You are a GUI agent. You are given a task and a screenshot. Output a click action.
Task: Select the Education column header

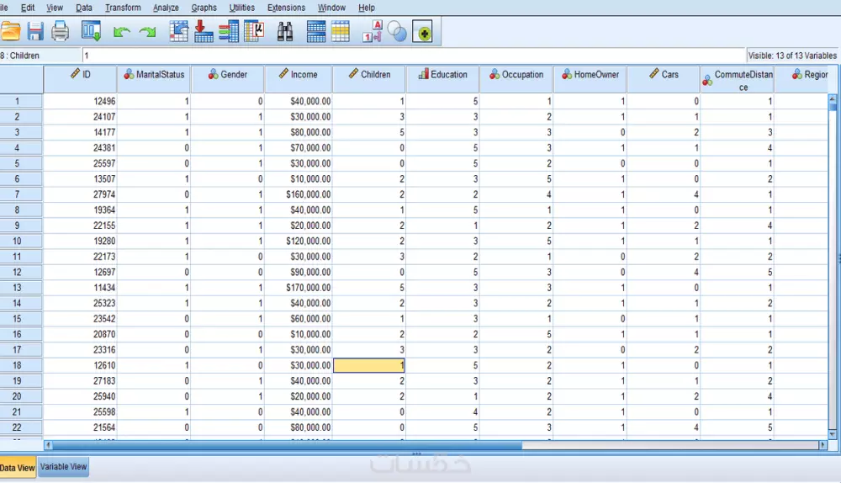point(443,79)
